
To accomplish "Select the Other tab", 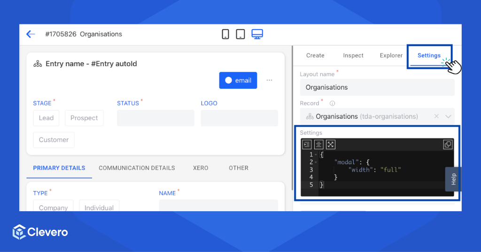I will (239, 168).
